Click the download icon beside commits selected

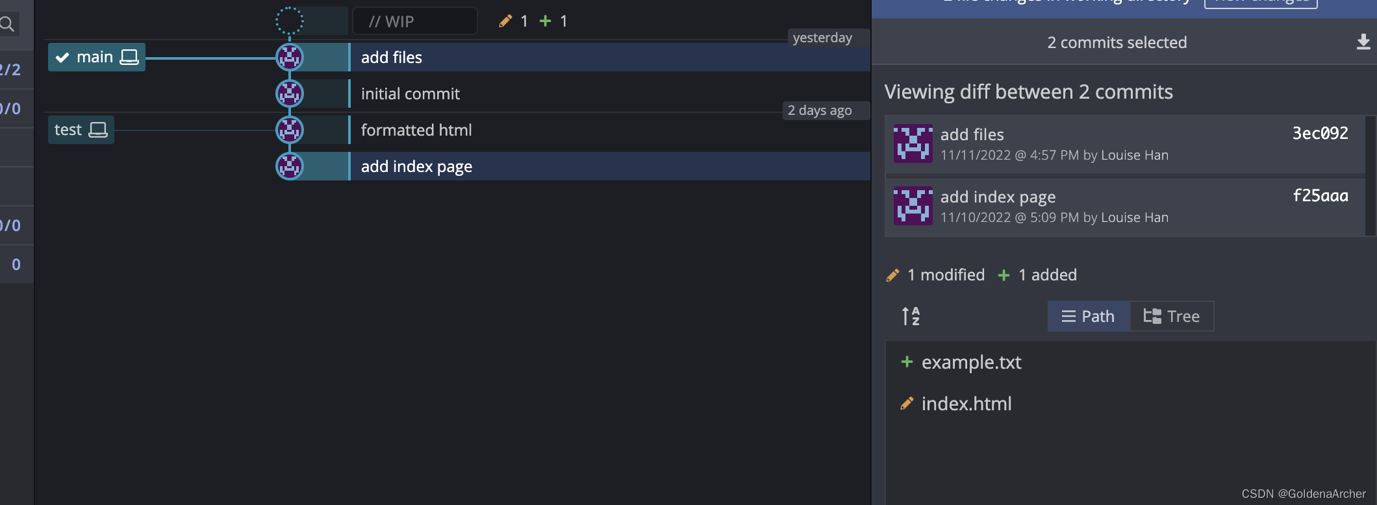1363,42
